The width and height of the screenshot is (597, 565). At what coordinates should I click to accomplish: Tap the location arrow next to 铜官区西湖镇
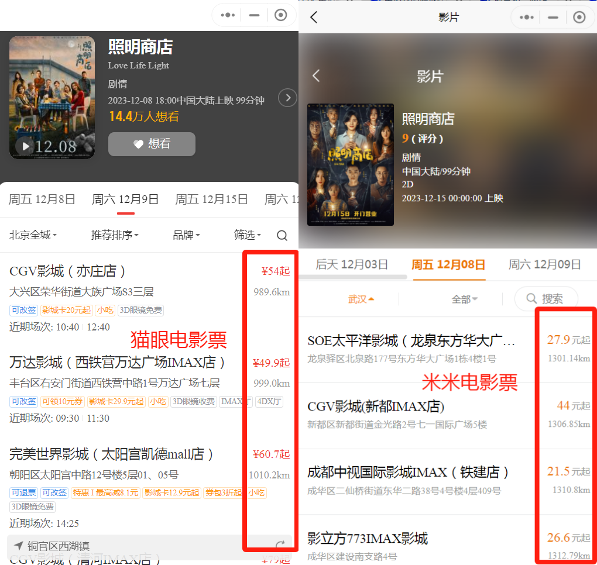tap(18, 546)
